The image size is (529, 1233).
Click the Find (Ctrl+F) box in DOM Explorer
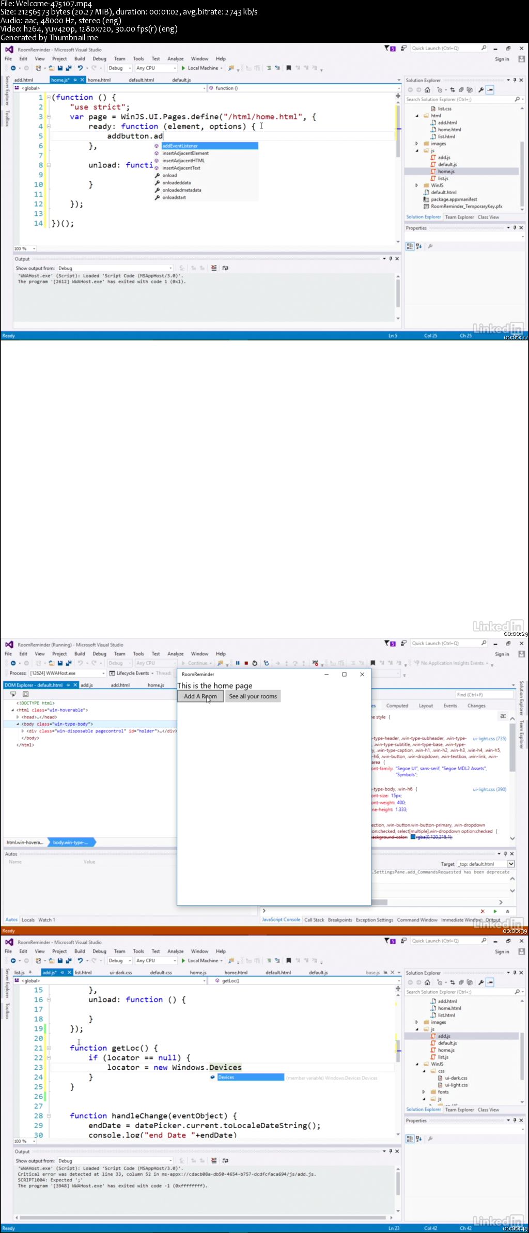[x=485, y=695]
